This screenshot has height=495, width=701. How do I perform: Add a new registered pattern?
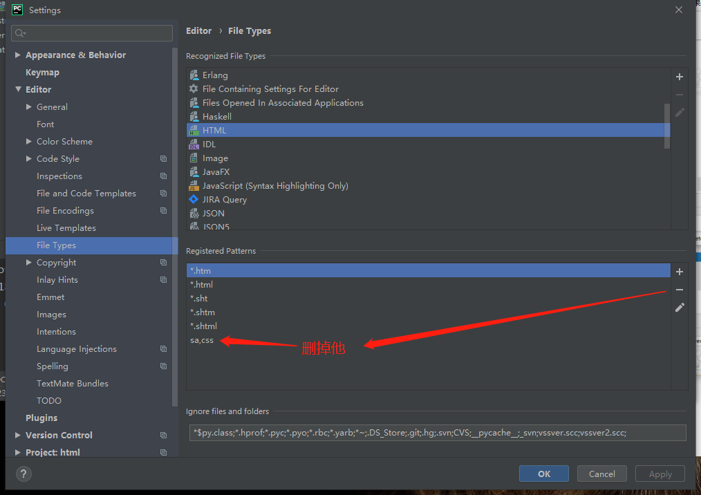click(679, 272)
